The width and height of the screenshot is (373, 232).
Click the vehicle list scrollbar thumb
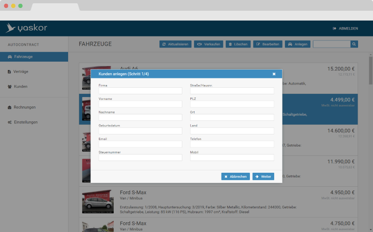[371, 70]
